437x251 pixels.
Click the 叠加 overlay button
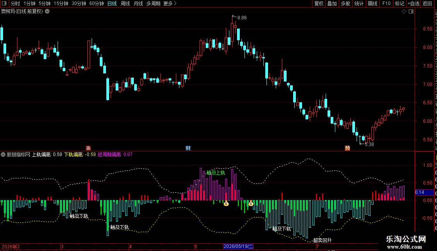[332, 3]
